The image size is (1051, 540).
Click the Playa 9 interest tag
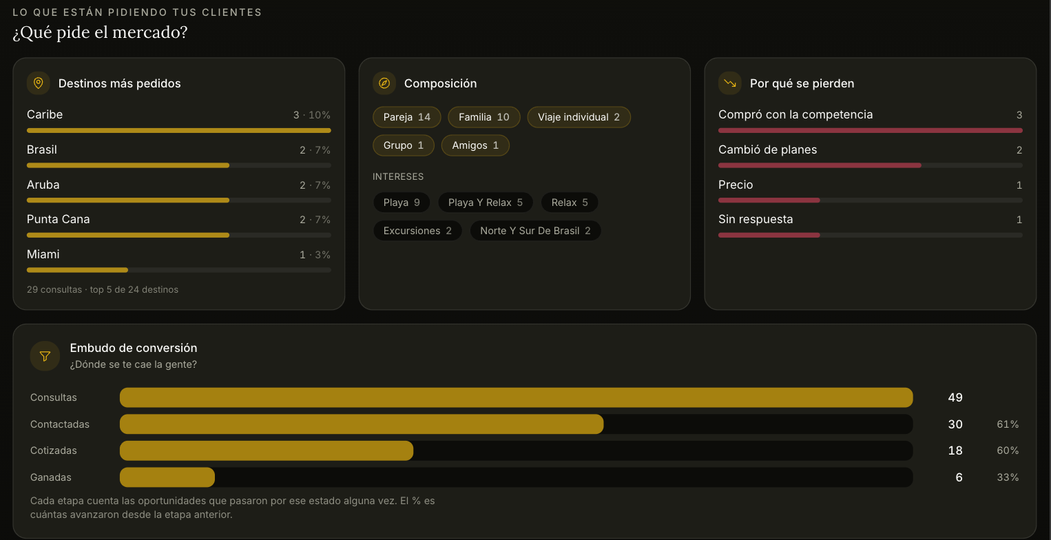coord(402,202)
